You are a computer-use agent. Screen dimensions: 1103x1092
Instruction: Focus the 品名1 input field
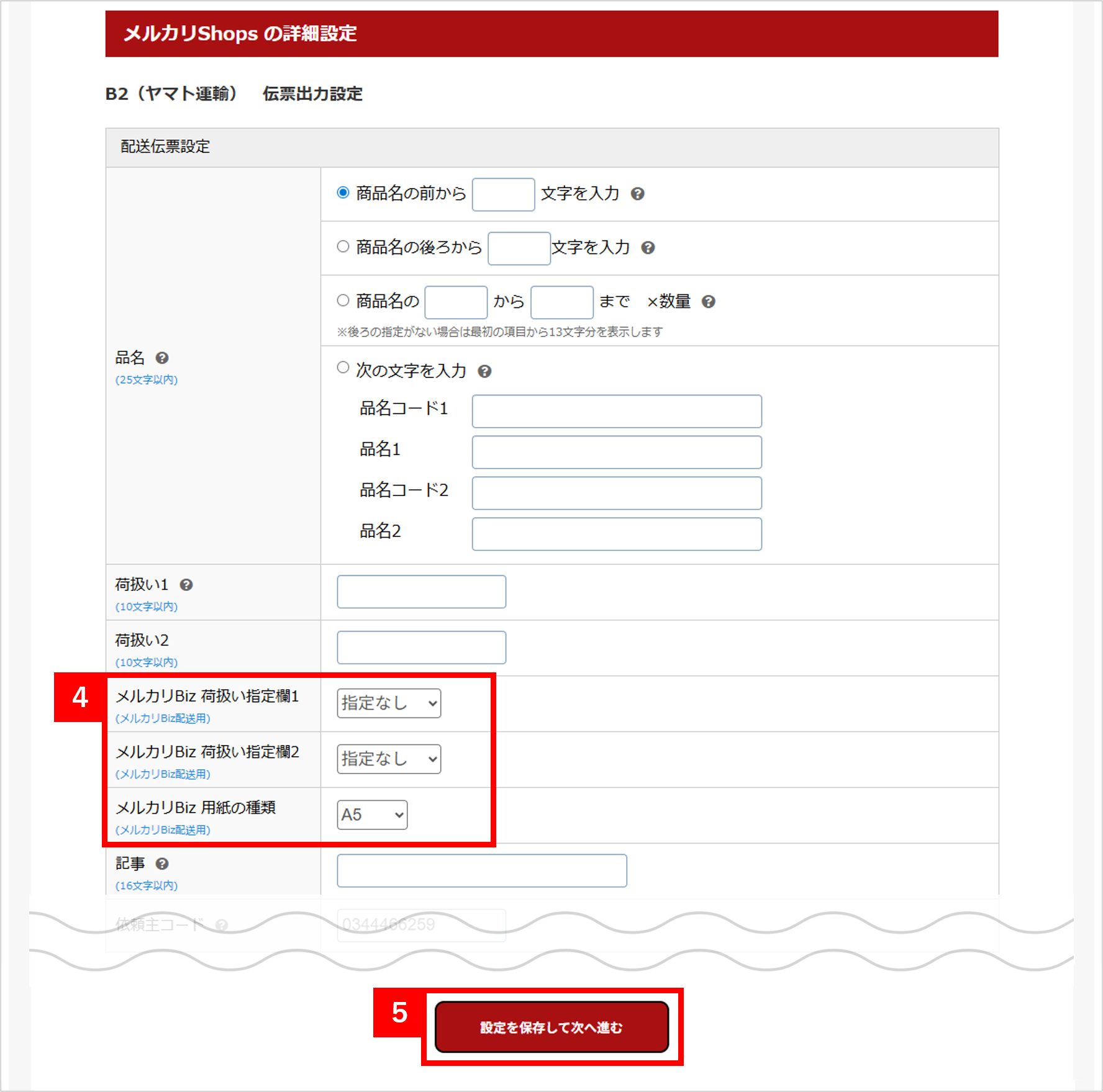tap(616, 453)
